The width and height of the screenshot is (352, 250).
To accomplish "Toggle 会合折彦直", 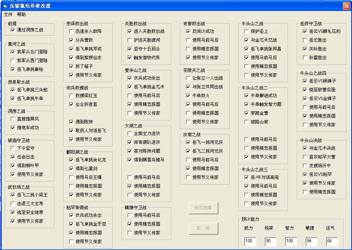I will point(71,104).
